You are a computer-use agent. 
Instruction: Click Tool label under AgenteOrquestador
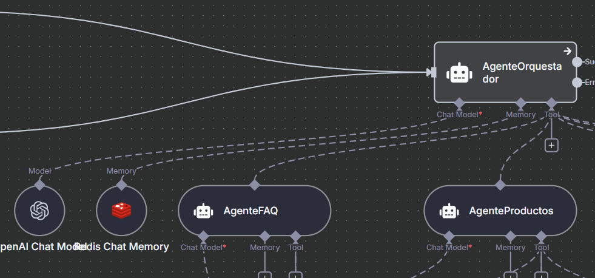(551, 114)
